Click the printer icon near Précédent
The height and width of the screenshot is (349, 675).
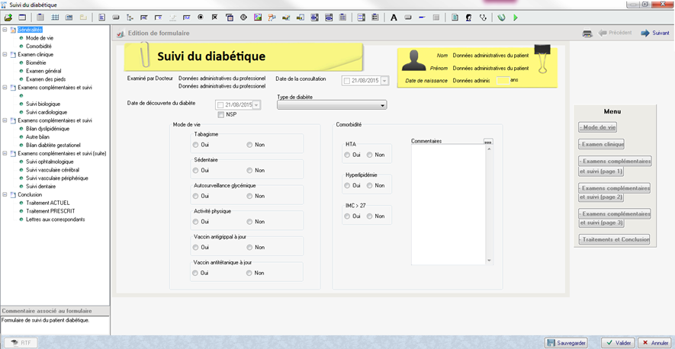click(x=587, y=34)
